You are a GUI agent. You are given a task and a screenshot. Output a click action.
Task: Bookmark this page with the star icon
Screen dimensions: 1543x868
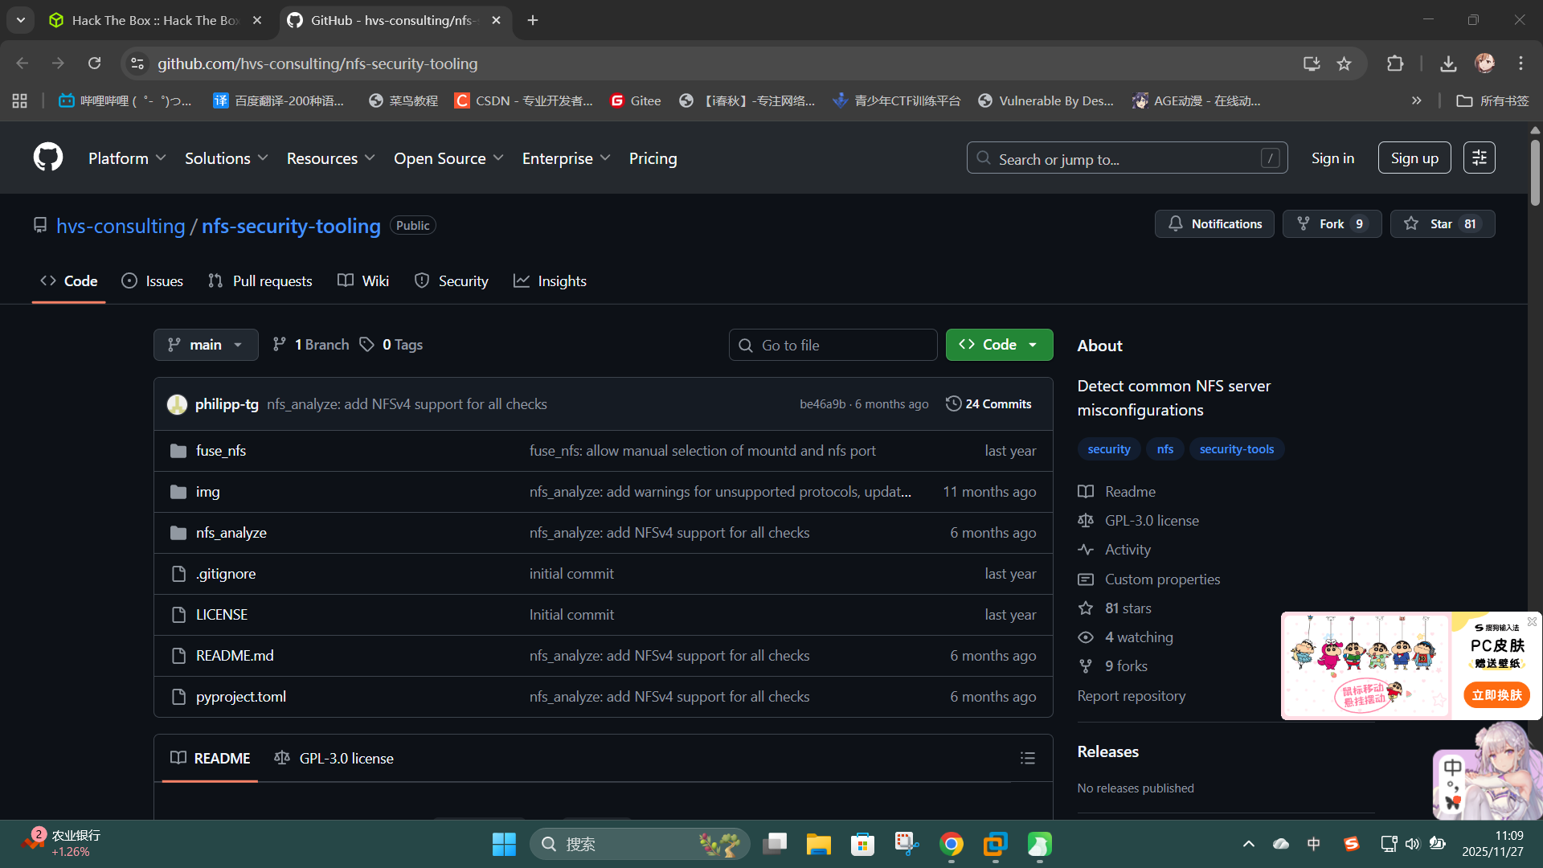point(1344,63)
